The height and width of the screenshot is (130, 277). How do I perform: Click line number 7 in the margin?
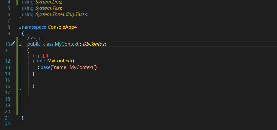click(9, 21)
